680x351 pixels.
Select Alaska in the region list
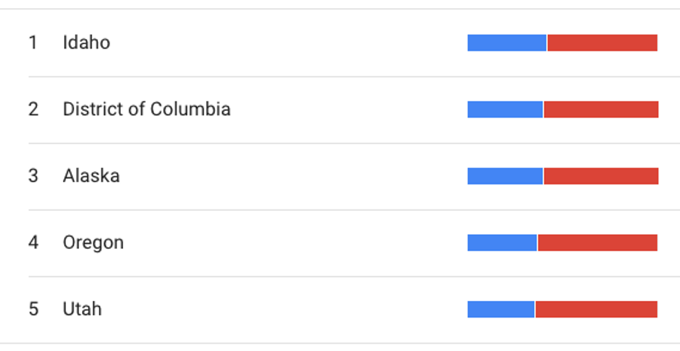click(92, 176)
